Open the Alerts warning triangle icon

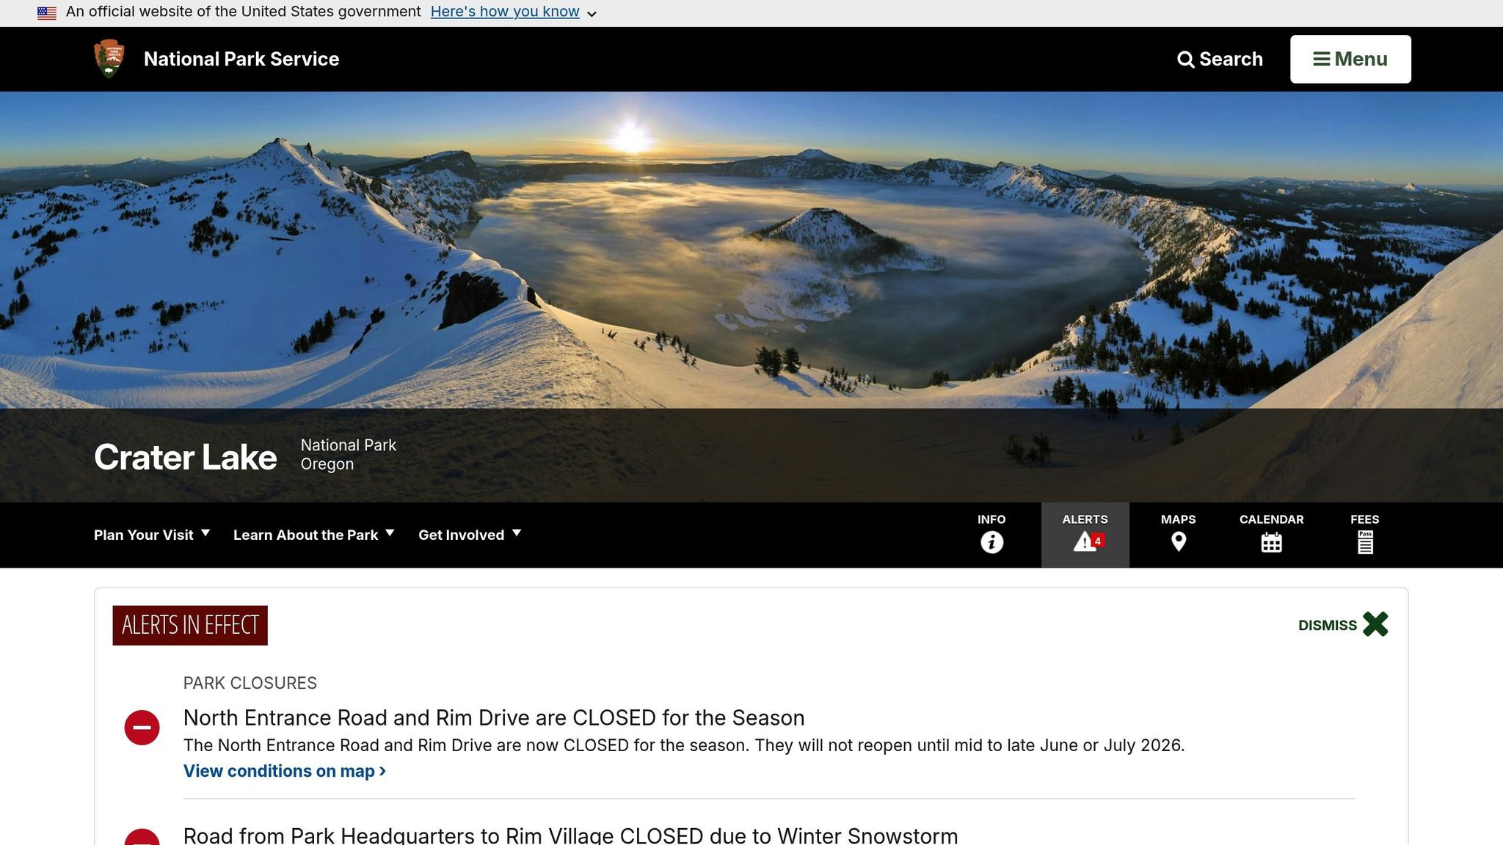[x=1085, y=542]
